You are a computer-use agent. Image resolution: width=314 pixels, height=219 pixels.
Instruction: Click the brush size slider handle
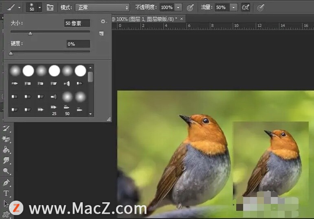tap(30, 33)
